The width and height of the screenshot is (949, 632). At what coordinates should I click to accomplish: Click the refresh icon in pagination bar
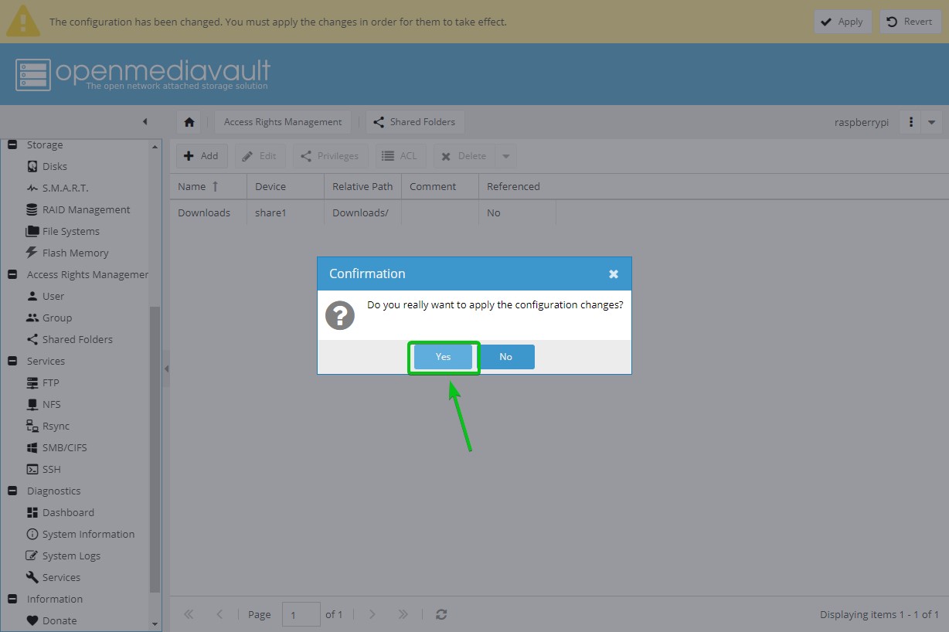[x=441, y=614]
